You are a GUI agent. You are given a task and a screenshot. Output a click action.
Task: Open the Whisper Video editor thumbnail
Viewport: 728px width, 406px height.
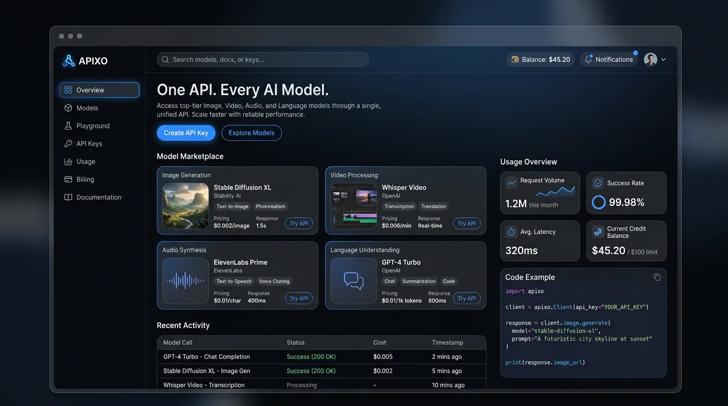[354, 206]
